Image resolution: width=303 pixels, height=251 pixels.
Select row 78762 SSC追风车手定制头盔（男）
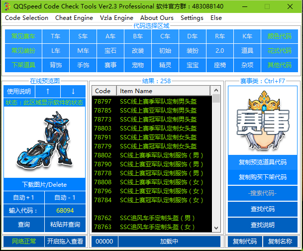(152, 218)
